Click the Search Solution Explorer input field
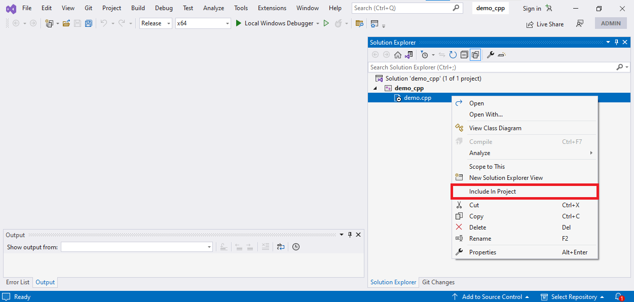This screenshot has width=634, height=302. [492, 67]
